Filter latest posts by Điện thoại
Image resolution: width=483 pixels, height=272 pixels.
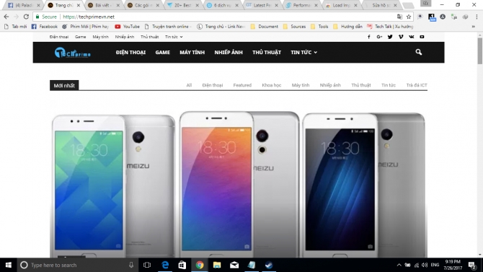coord(213,85)
